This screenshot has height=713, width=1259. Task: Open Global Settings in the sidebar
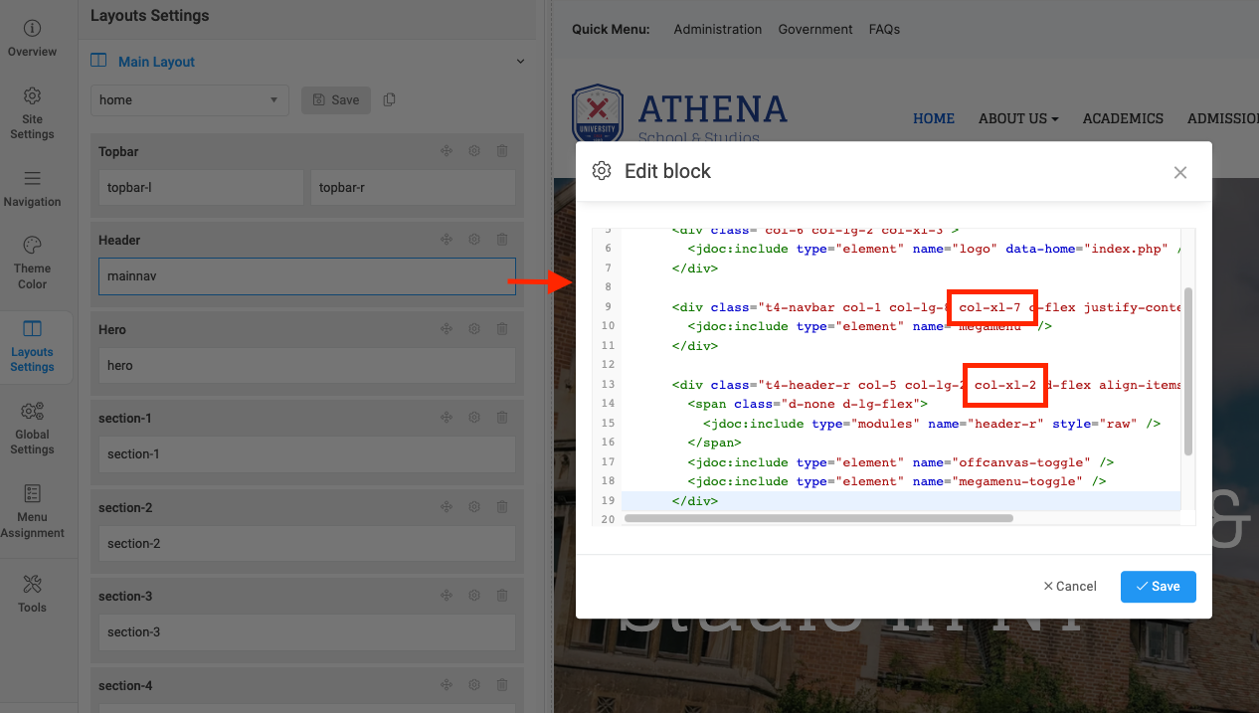(32, 428)
